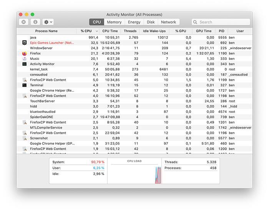The width and height of the screenshot is (269, 210).
Task: Select the coreaudiod process
Action: (38, 74)
